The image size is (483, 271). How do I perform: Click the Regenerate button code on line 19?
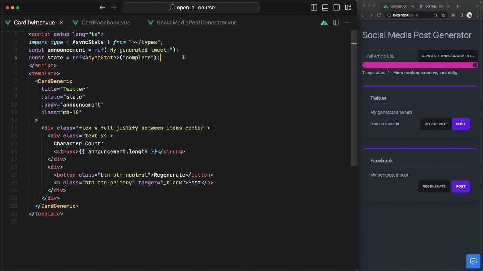[x=133, y=175]
